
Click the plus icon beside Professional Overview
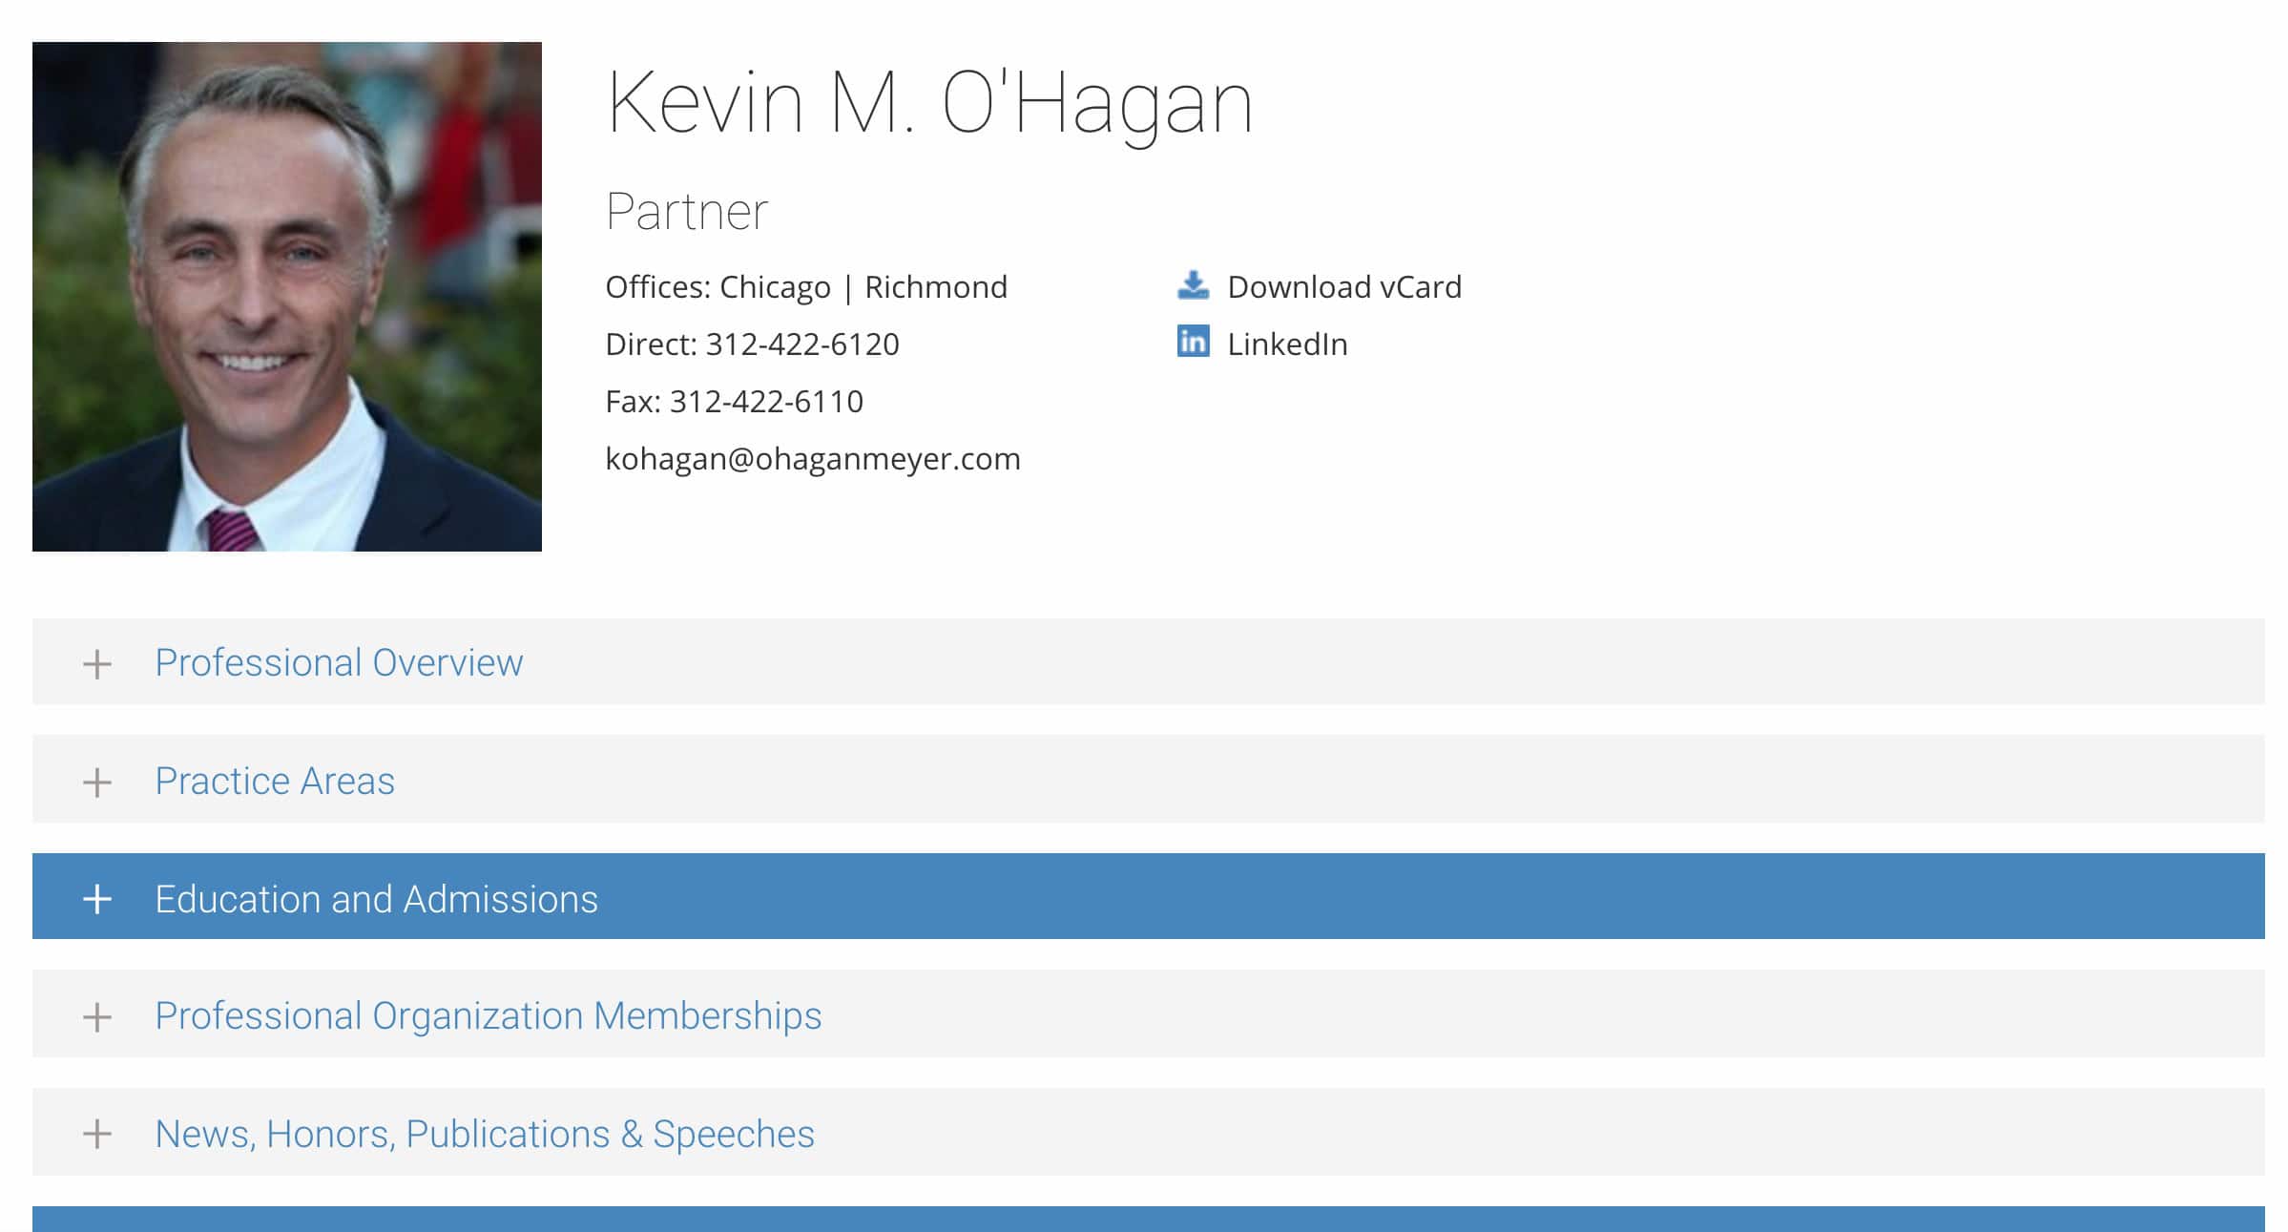tap(96, 664)
